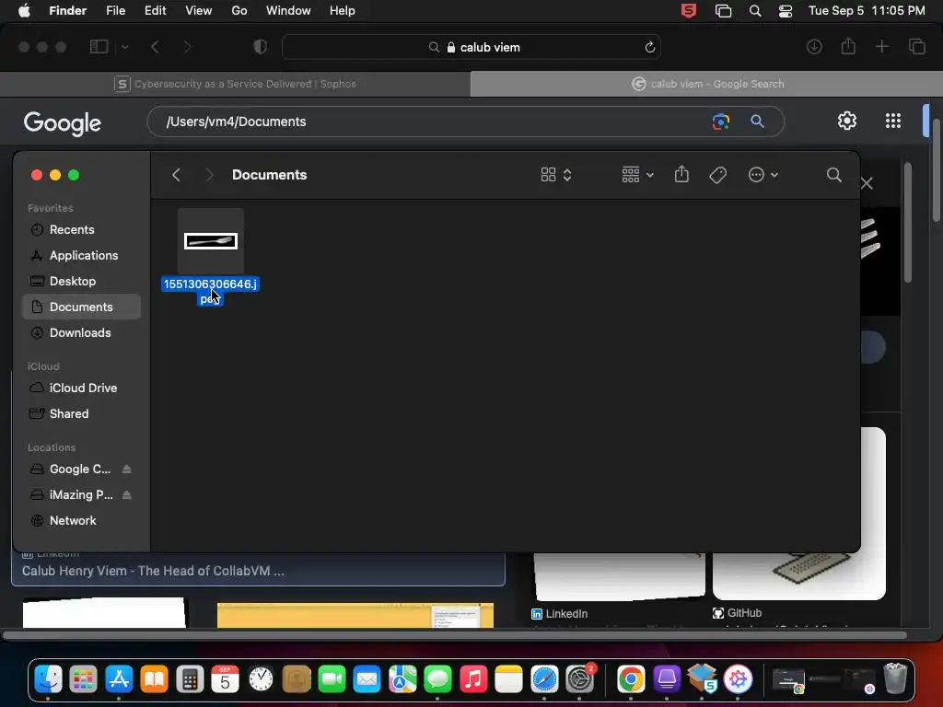Go forward in the Finder Documents window
Viewport: 943px width, 707px height.
[209, 175]
